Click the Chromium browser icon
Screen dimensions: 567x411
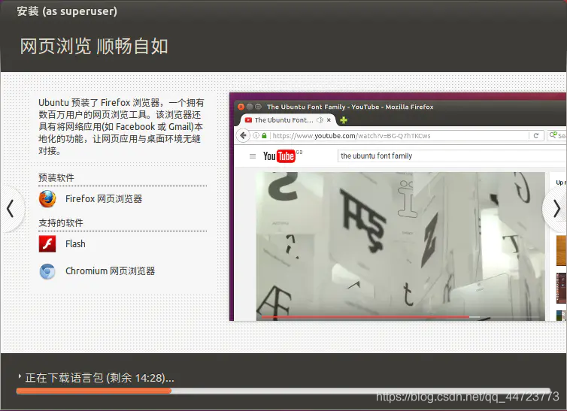(47, 271)
